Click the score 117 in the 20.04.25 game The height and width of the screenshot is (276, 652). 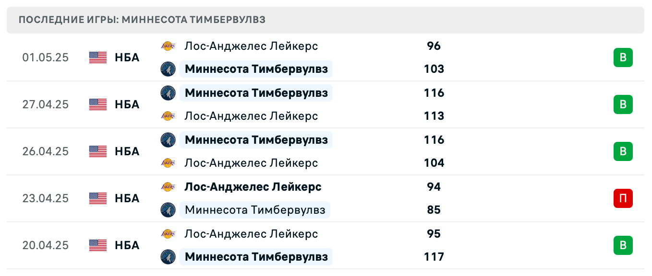coord(434,257)
